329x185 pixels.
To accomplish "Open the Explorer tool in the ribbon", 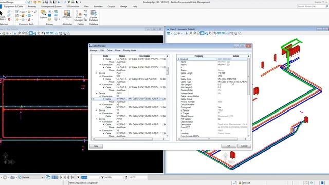I will click(x=43, y=14).
